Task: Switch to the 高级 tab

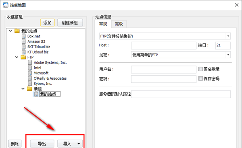Action: coord(119,24)
